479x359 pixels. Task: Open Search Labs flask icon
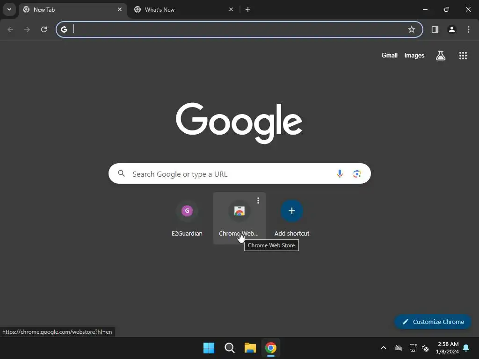pyautogui.click(x=441, y=56)
